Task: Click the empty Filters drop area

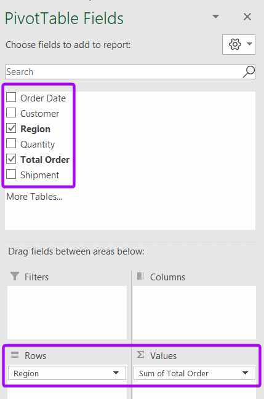Action: click(x=67, y=312)
